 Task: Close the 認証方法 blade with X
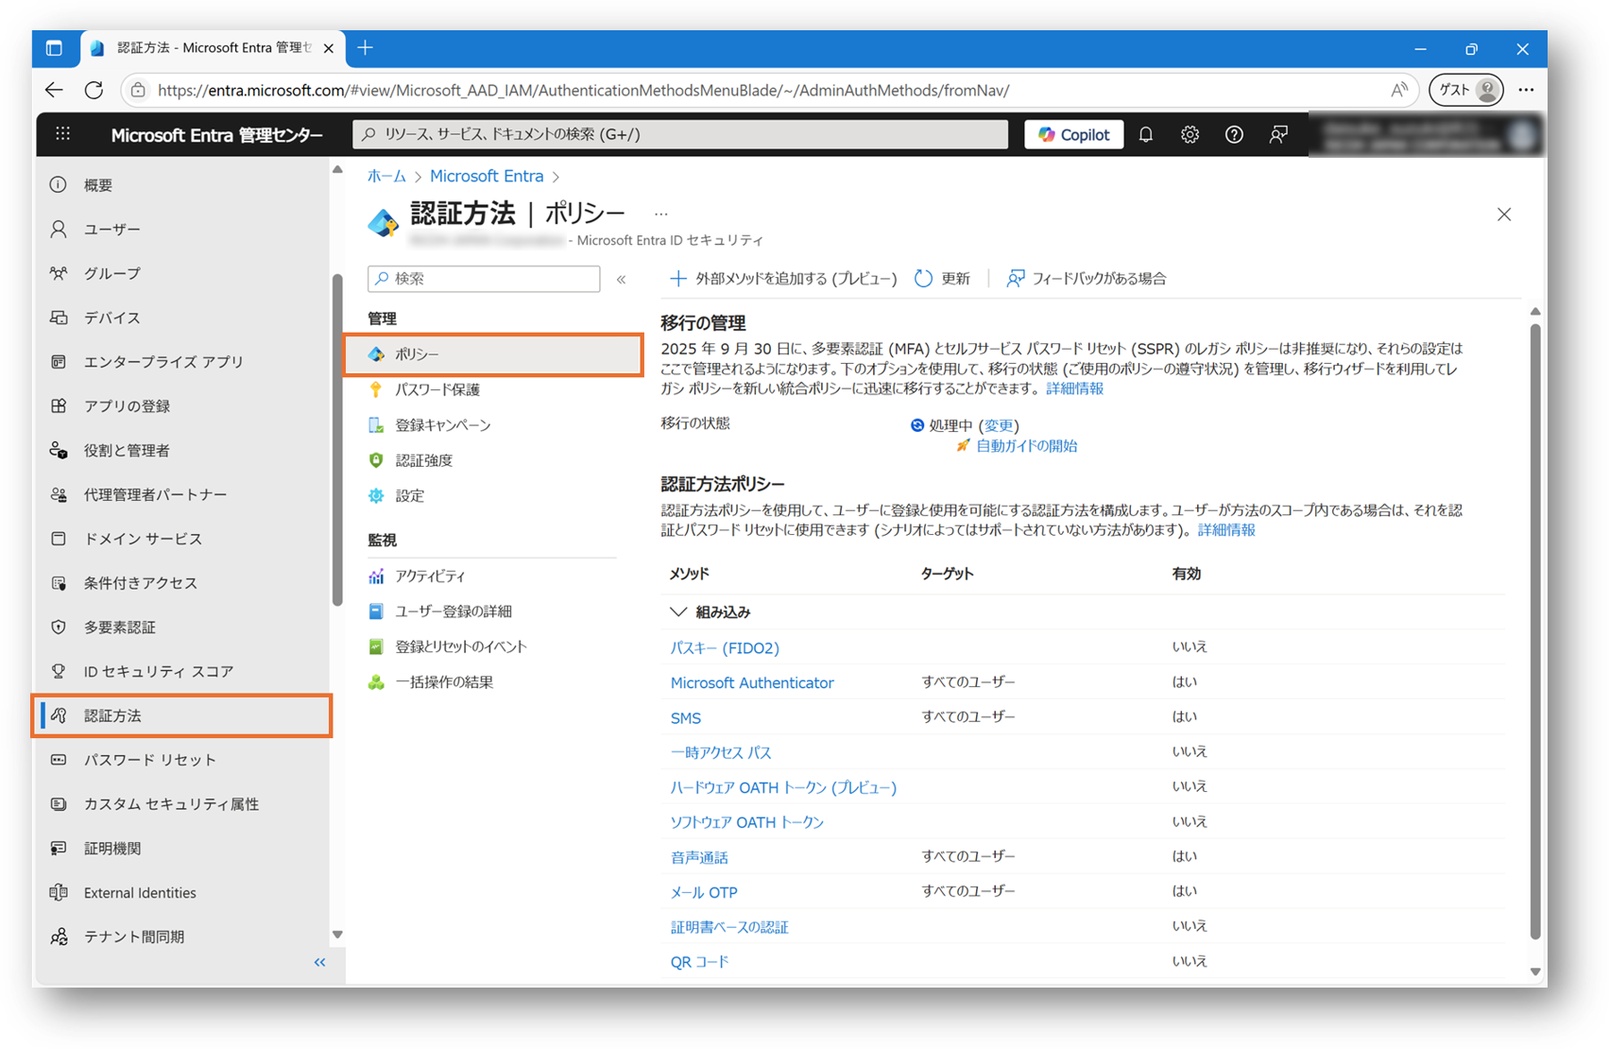1504,215
